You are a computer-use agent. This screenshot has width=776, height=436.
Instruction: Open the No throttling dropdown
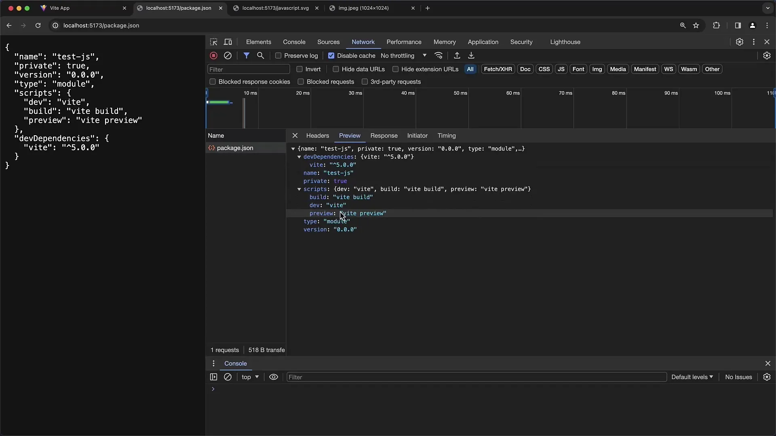403,55
